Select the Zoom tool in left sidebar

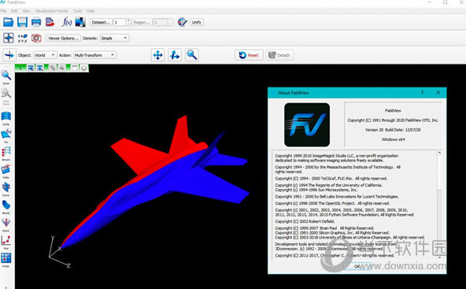[x=6, y=76]
